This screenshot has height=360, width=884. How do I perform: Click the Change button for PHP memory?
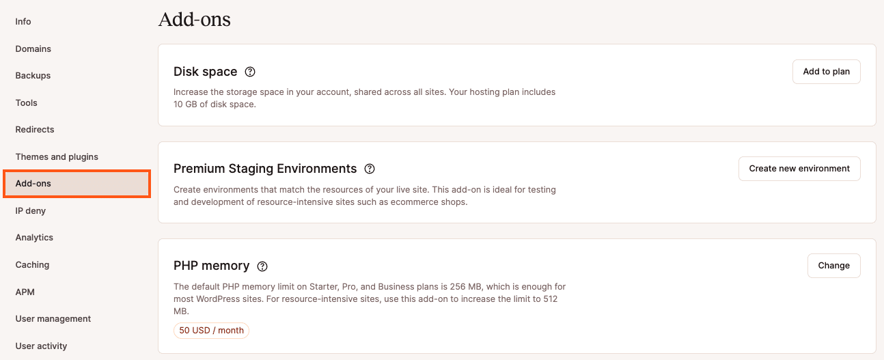click(x=833, y=266)
